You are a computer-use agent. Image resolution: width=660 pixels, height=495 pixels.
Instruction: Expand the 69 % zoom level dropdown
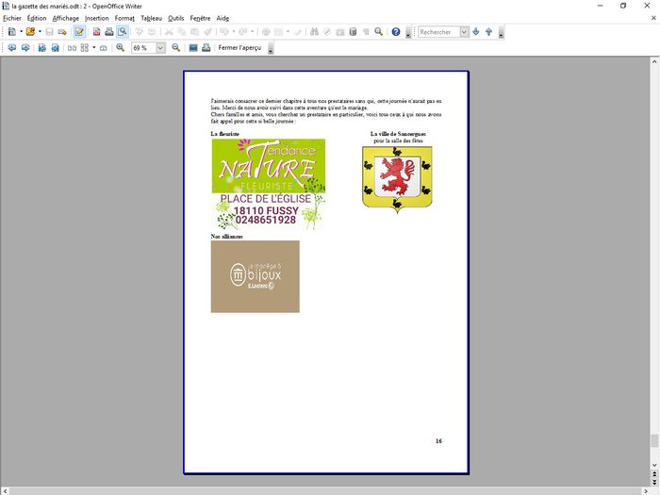tap(160, 48)
